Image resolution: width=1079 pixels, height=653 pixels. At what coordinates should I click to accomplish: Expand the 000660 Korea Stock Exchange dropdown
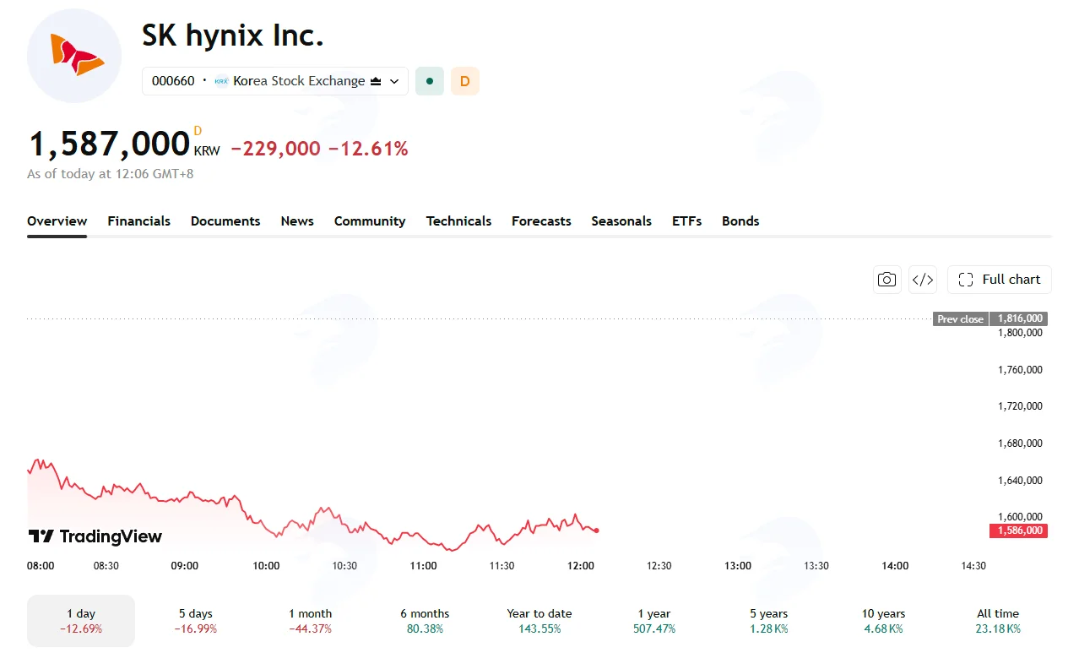(x=275, y=81)
